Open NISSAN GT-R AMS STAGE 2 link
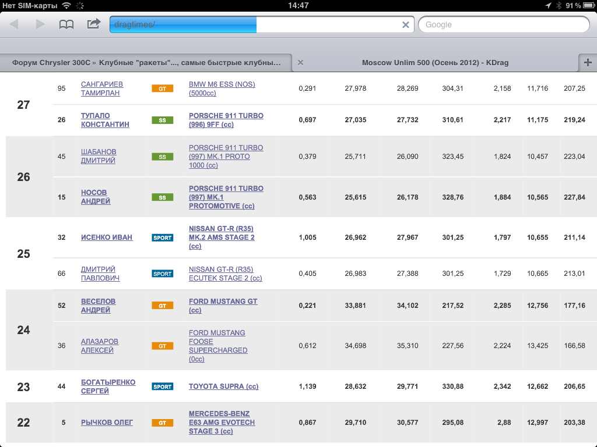The image size is (597, 447). click(222, 237)
